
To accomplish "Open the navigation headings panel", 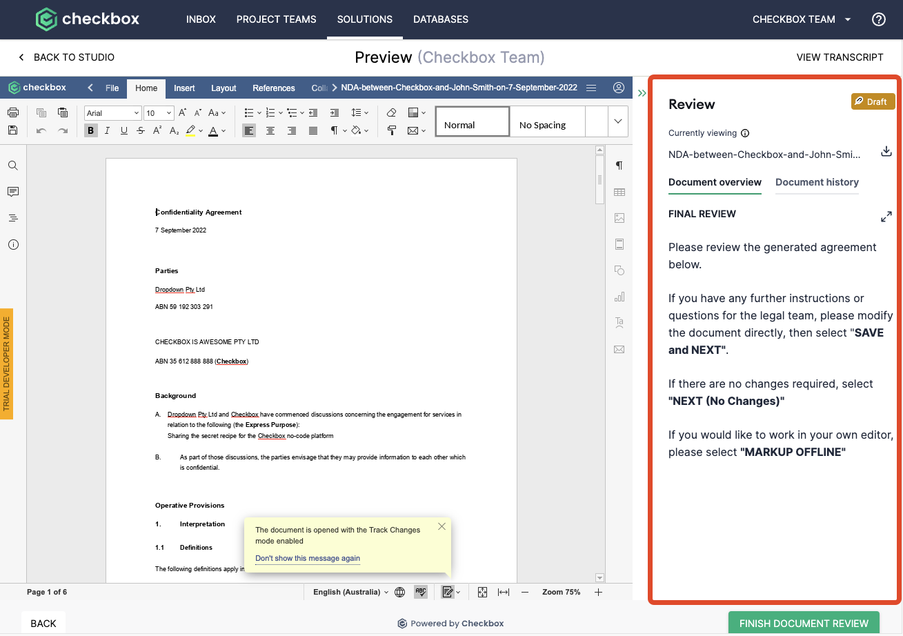I will pos(13,218).
